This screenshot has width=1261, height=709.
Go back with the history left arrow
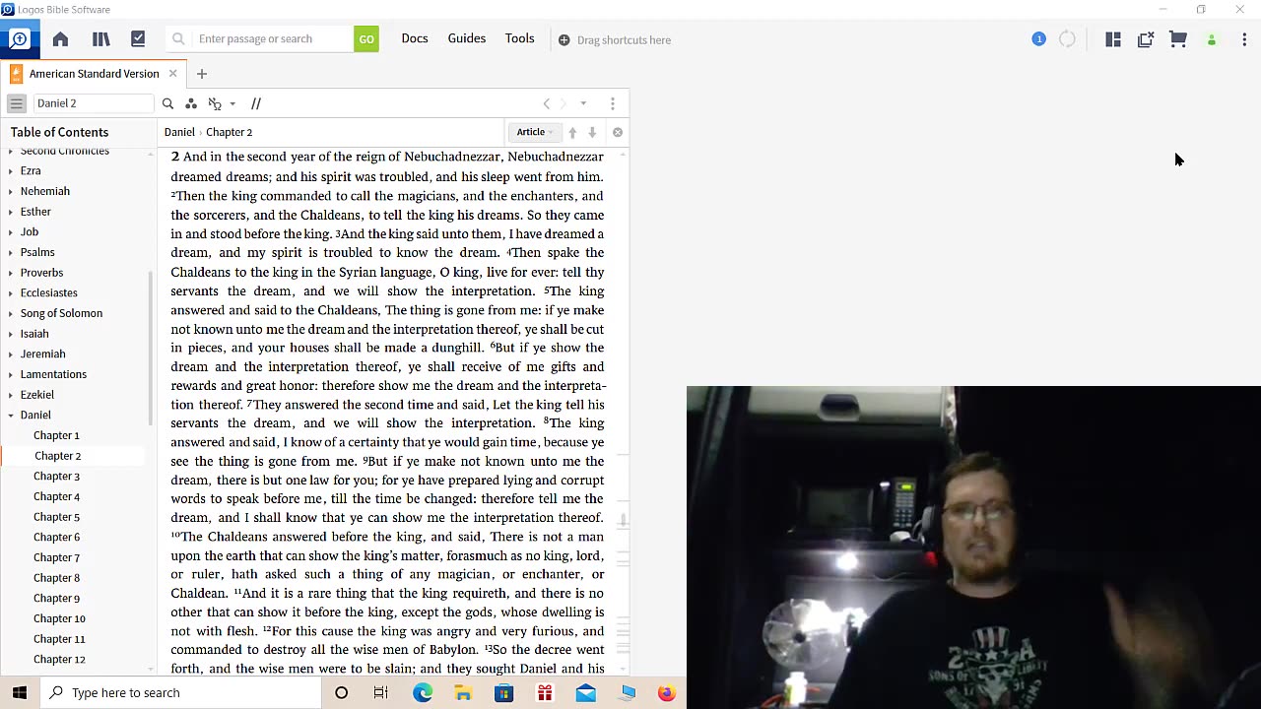pyautogui.click(x=547, y=103)
